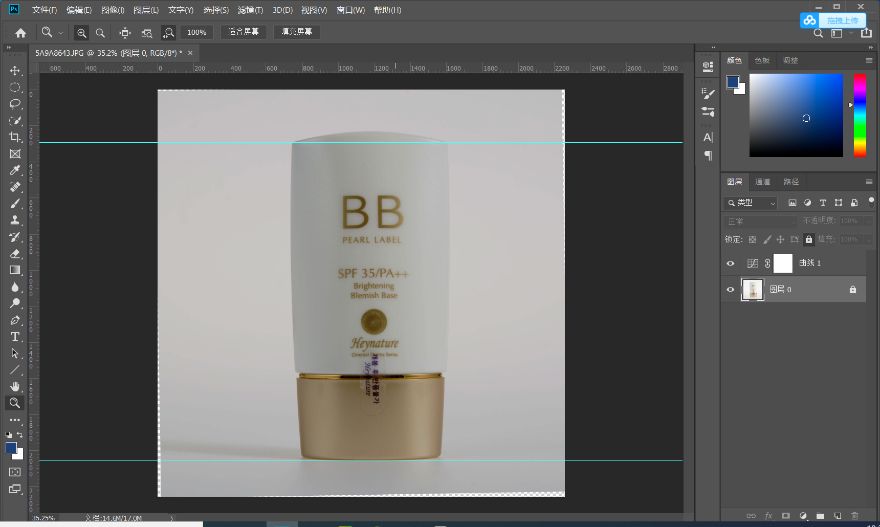880x527 pixels.
Task: Switch to the 路径 tab
Action: [x=791, y=182]
